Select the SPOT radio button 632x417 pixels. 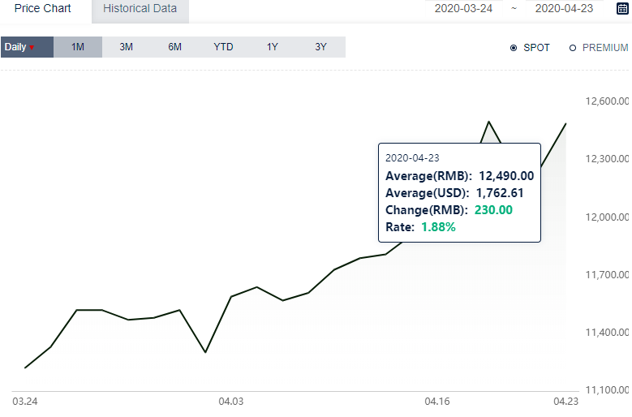coord(514,48)
